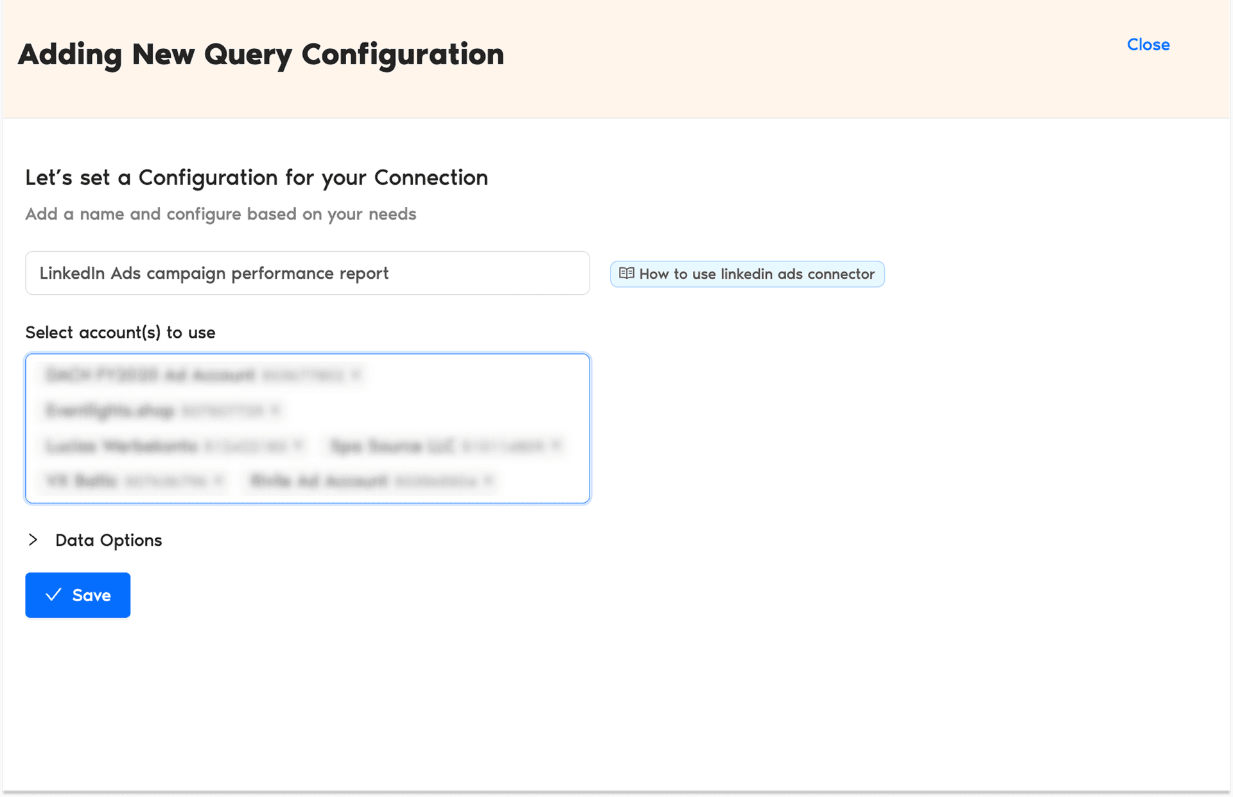
Task: Close the query configuration dialog
Action: click(1148, 44)
